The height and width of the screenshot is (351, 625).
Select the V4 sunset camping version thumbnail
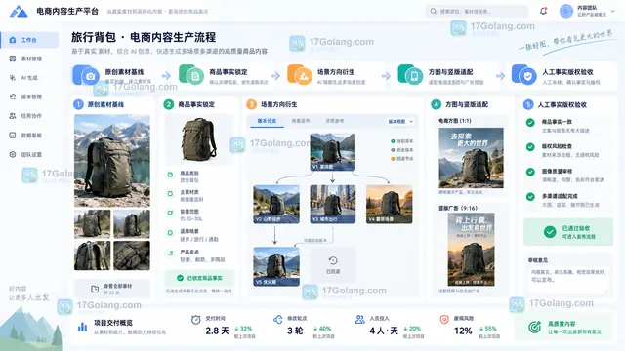pyautogui.click(x=390, y=204)
